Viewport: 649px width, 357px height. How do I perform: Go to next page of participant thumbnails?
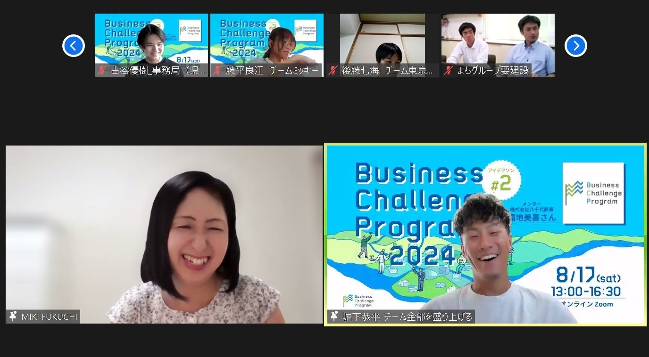pyautogui.click(x=576, y=46)
